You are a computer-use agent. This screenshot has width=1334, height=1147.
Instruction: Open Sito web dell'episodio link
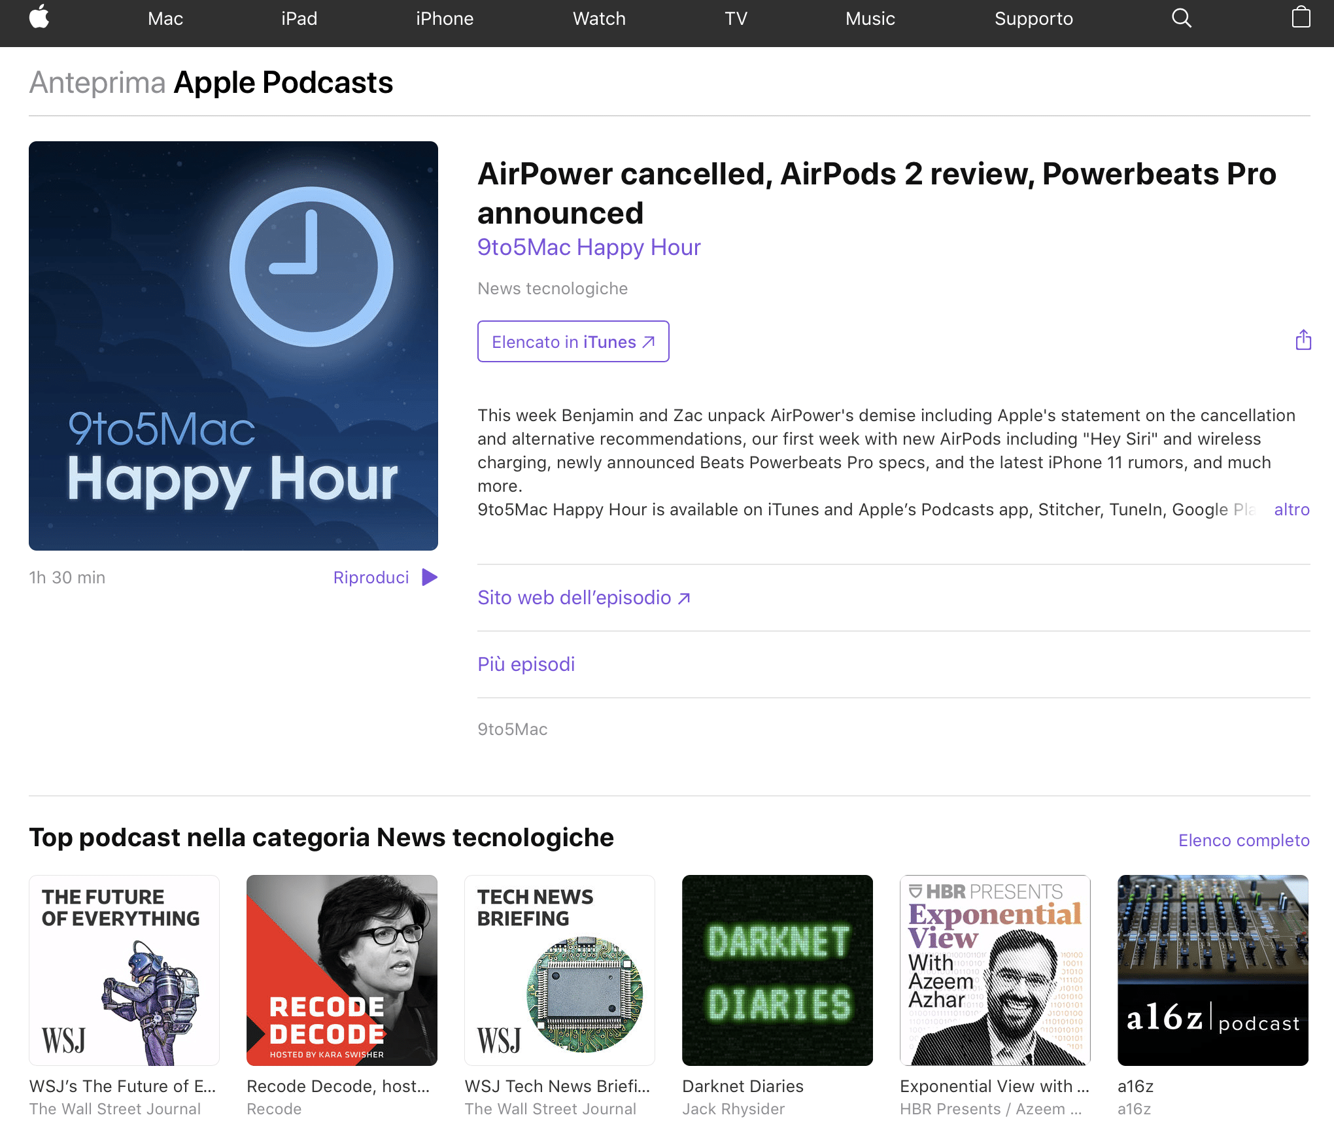(x=583, y=598)
